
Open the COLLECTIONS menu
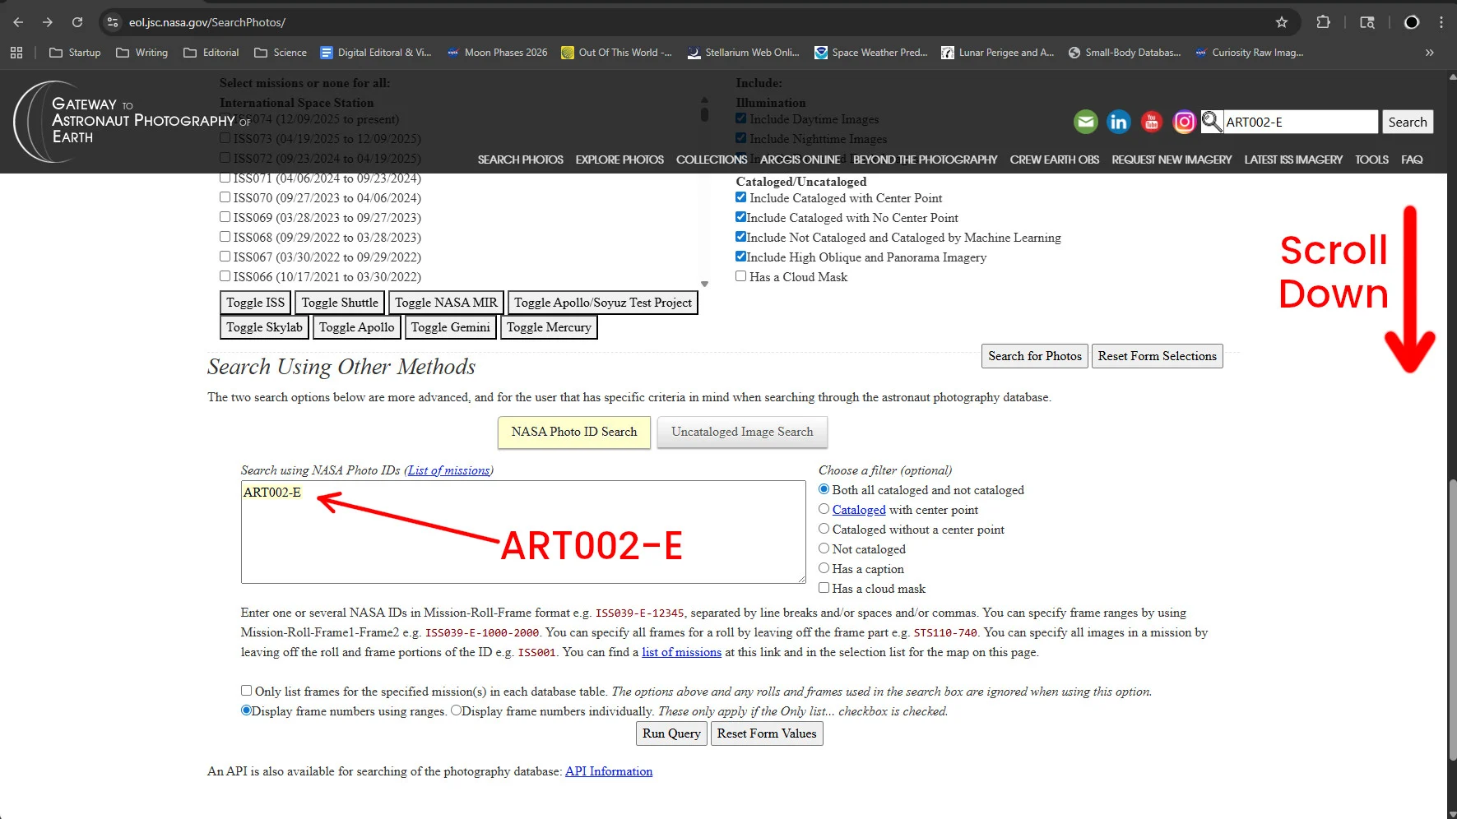click(x=712, y=160)
